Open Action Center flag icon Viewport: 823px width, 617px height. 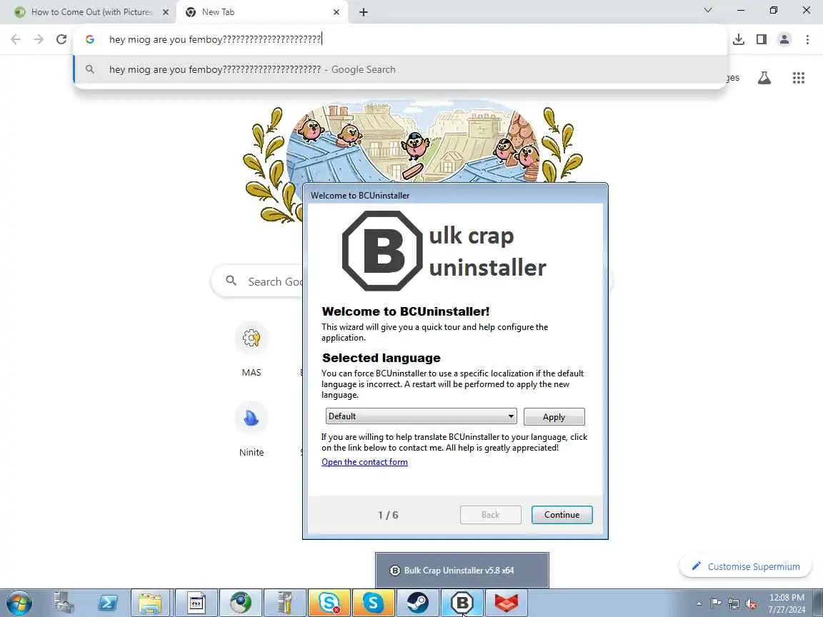pyautogui.click(x=715, y=603)
